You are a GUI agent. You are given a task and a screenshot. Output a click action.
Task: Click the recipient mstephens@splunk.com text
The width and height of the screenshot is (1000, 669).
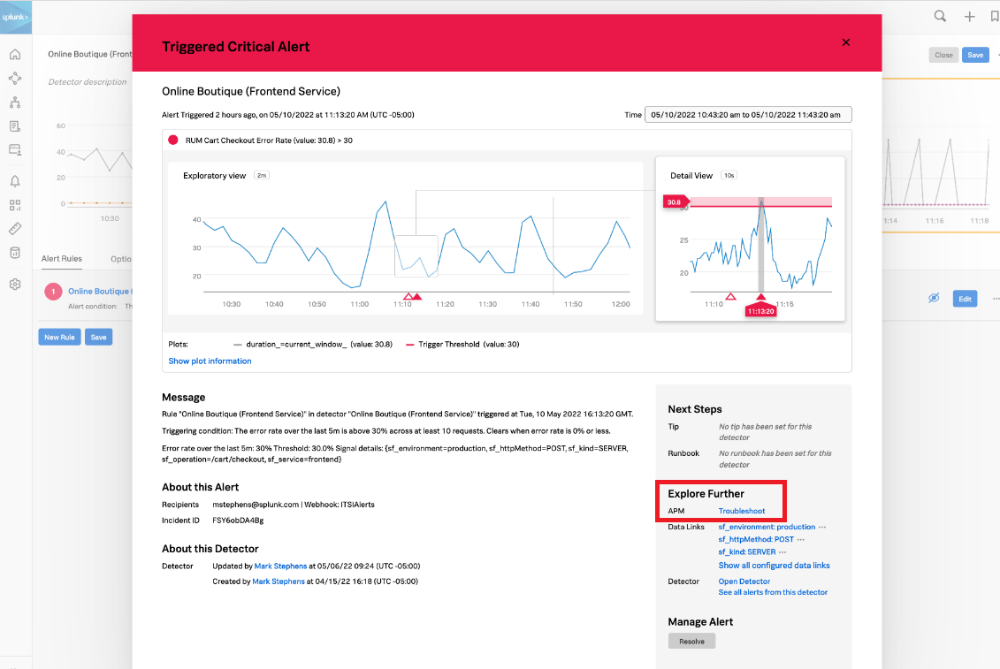[256, 505]
